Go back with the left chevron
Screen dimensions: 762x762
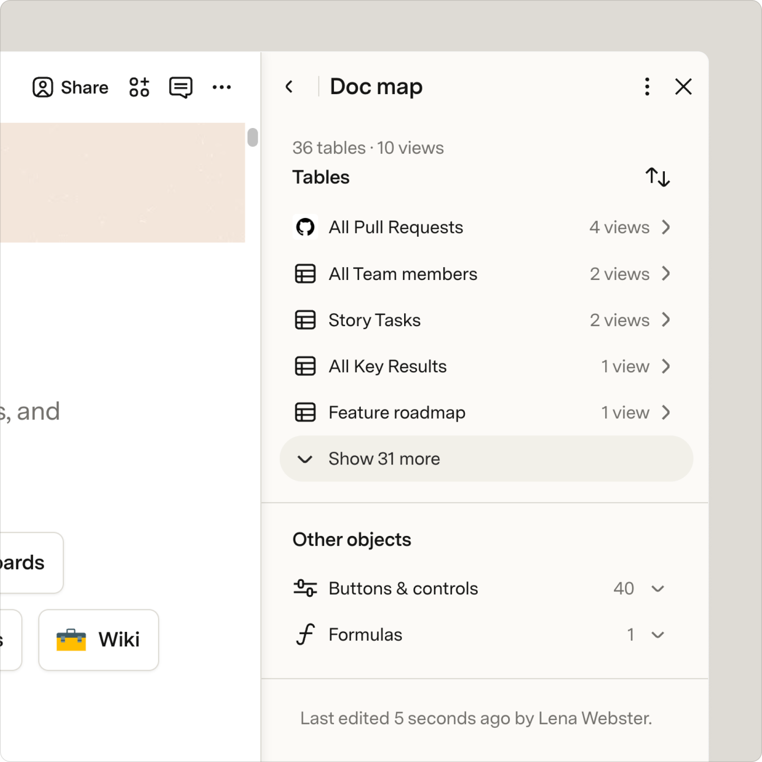[289, 87]
